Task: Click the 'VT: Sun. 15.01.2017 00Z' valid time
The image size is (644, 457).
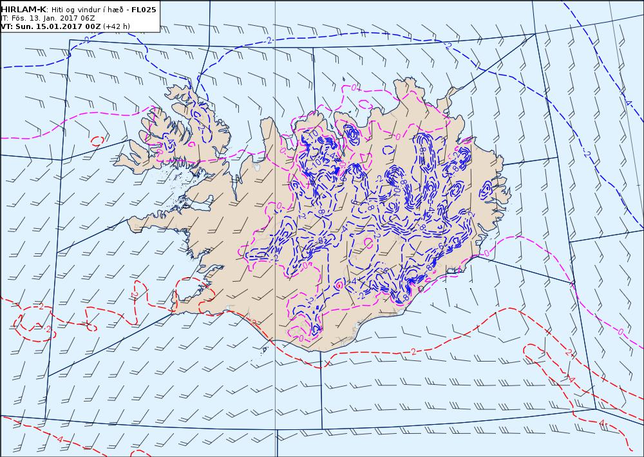Action: (50, 26)
